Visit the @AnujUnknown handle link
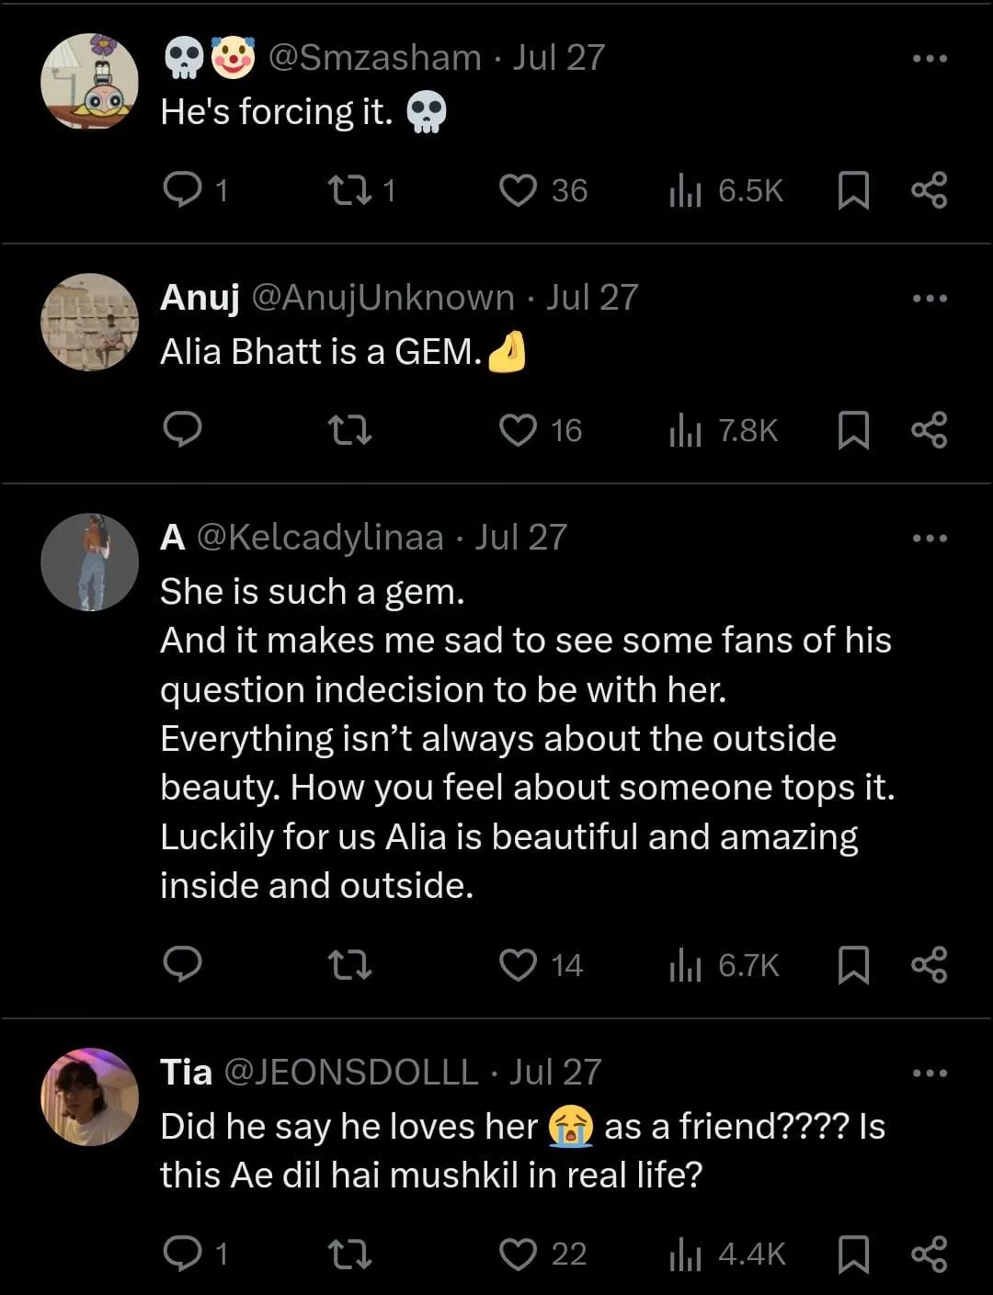The height and width of the screenshot is (1295, 993). point(382,298)
